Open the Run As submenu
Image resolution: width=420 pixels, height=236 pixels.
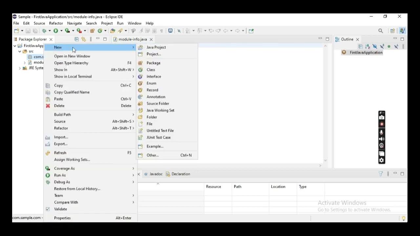coord(90,175)
